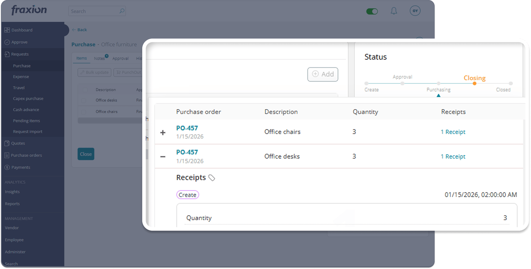Open the Dashboard from the sidebar
Screen dimensions: 531x269
[x=7, y=30]
